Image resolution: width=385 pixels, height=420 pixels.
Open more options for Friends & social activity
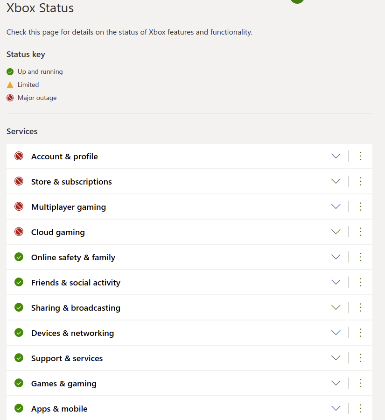[361, 282]
